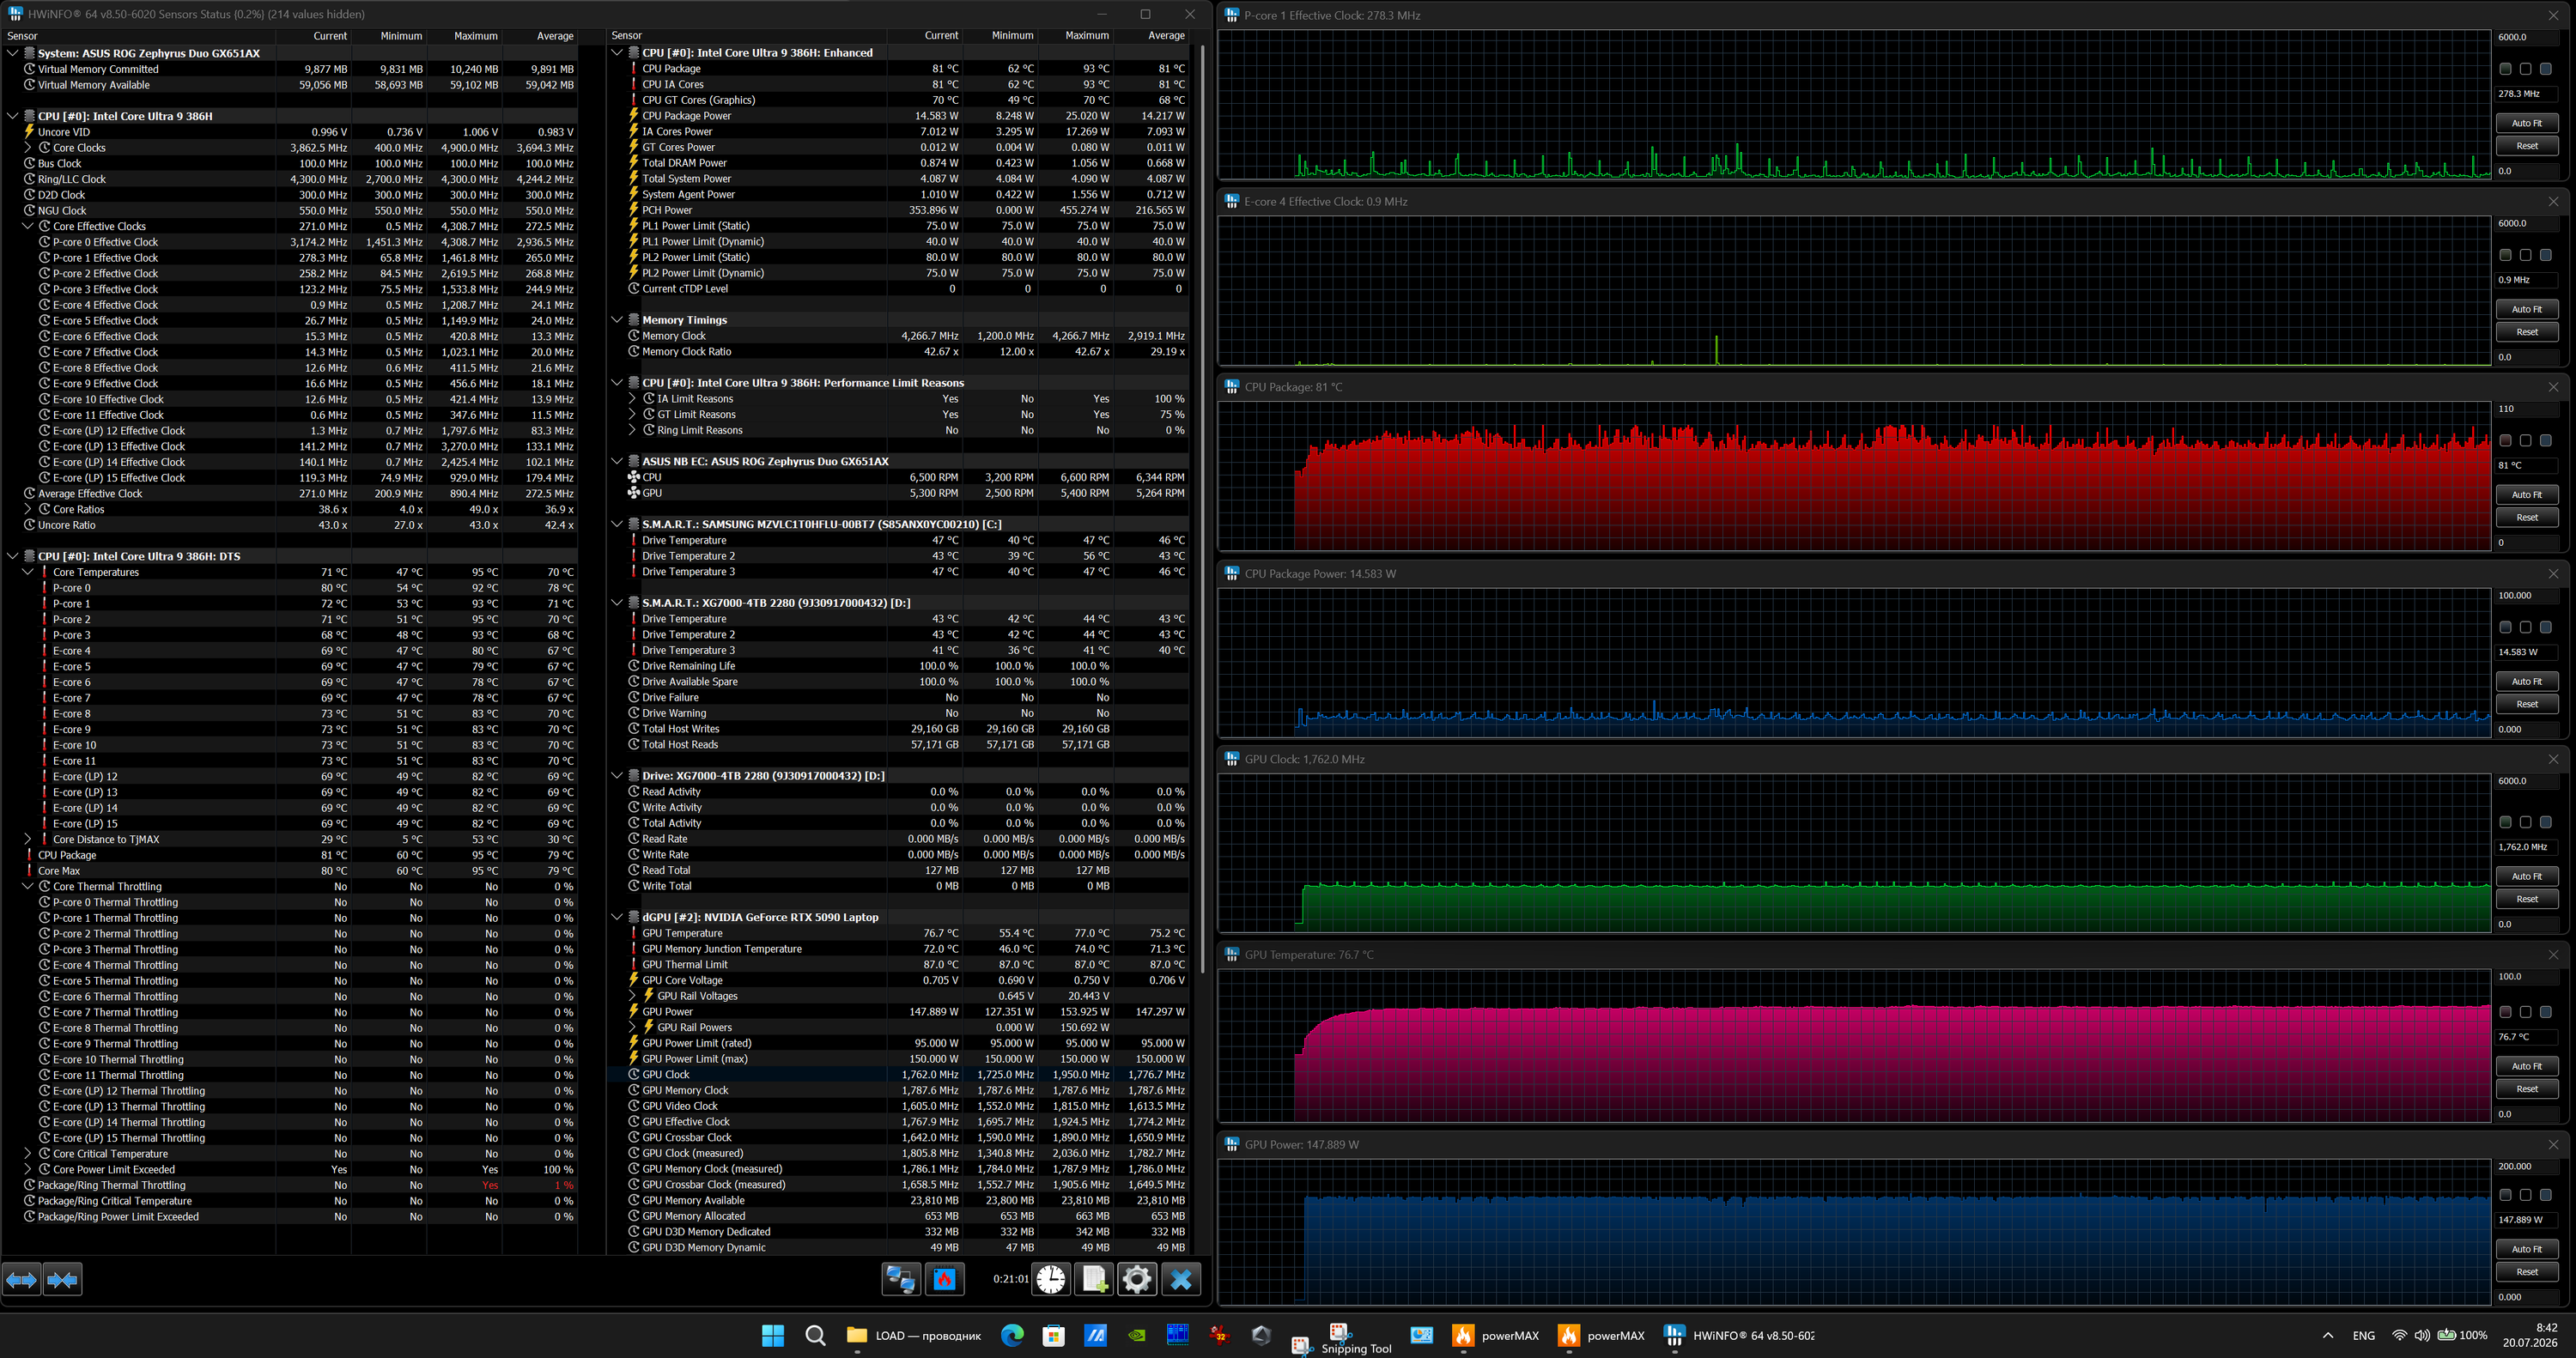2576x1358 pixels.
Task: Open the volume speaker tray icon
Action: point(2421,1335)
